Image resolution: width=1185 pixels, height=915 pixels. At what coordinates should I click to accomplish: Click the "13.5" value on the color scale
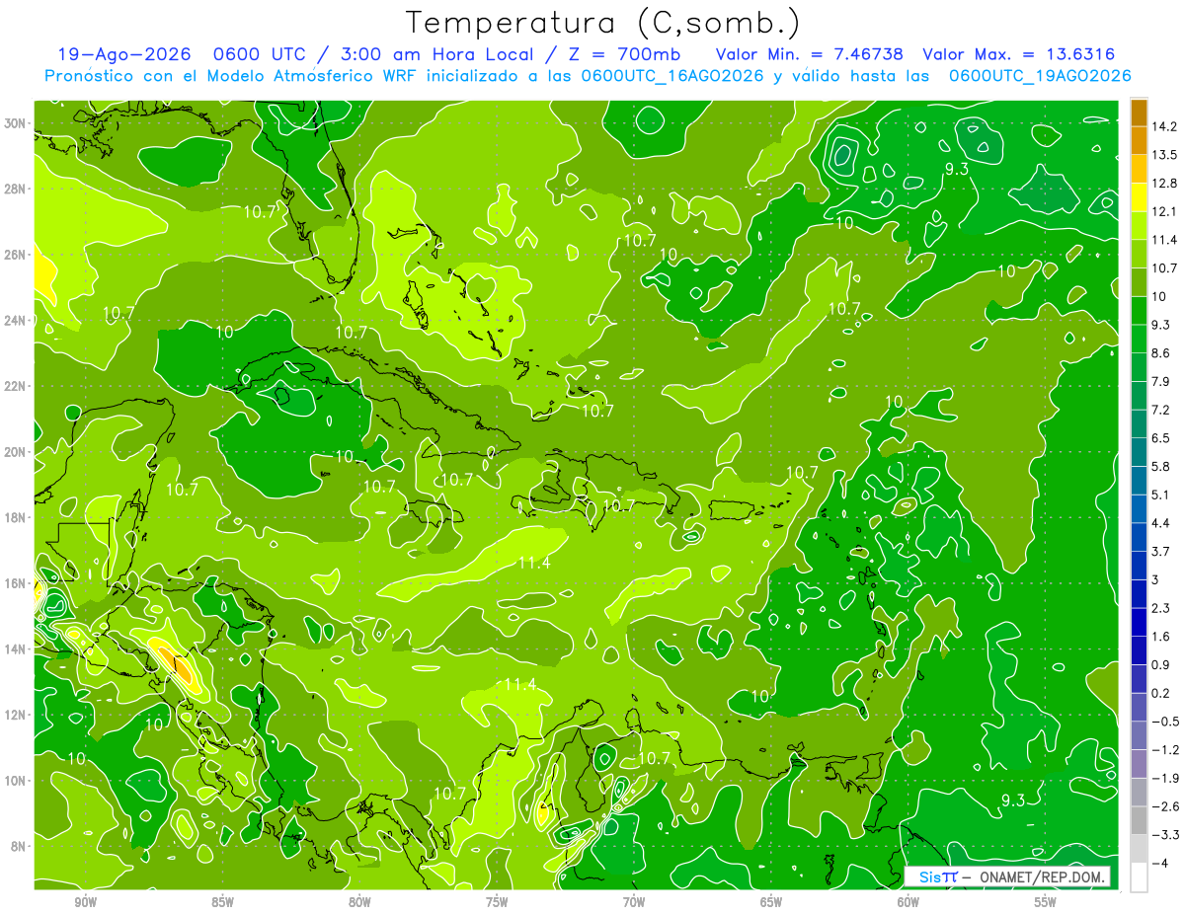click(1164, 155)
